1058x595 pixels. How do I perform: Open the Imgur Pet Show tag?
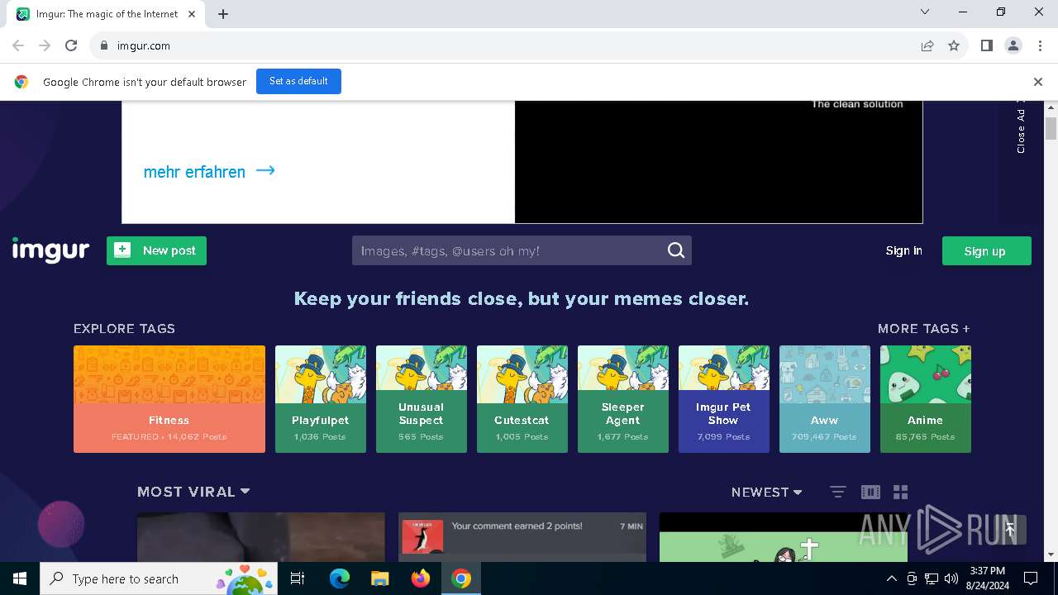point(724,399)
